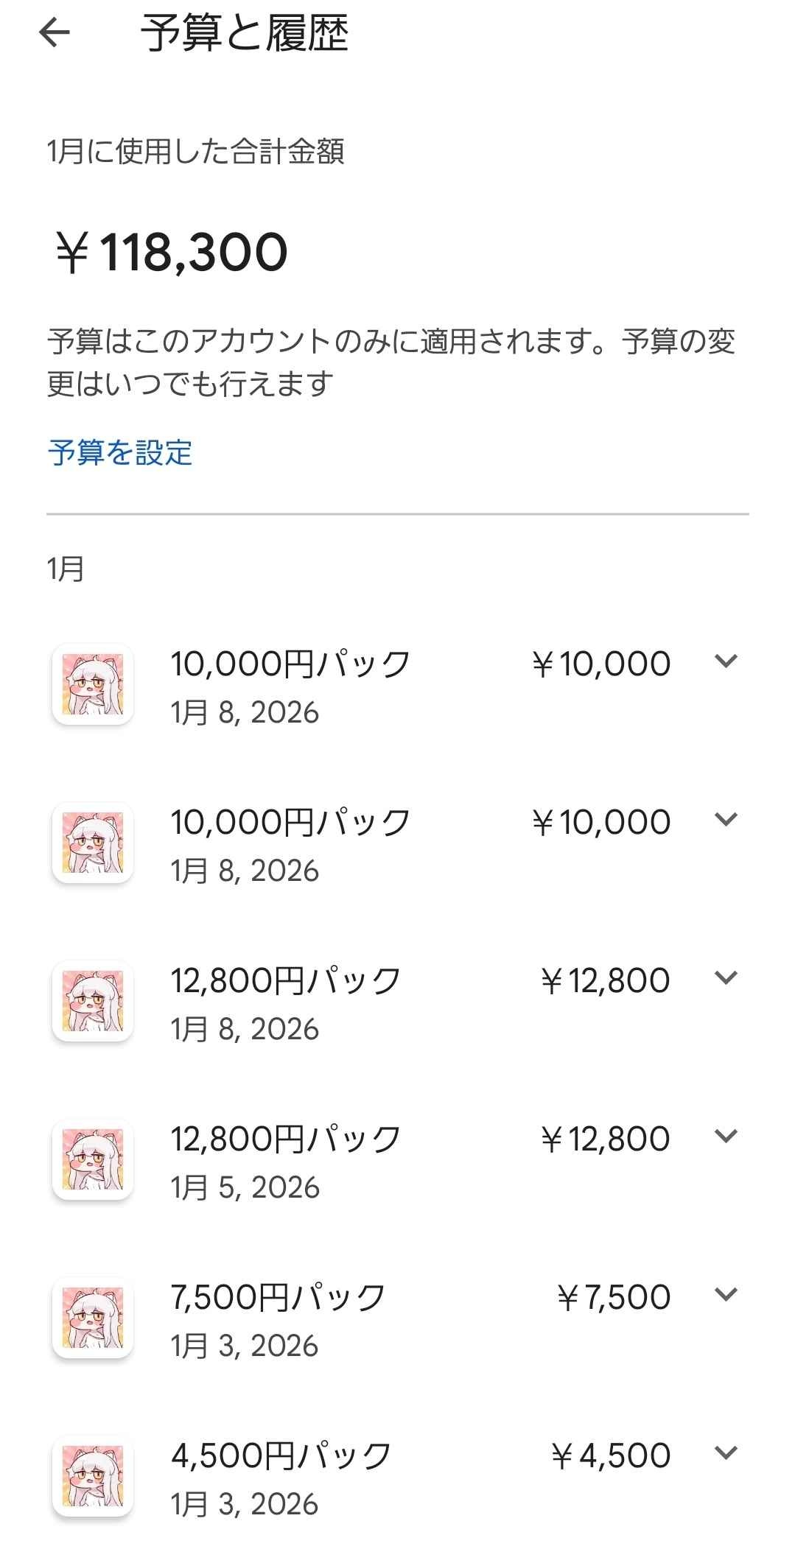Open the 予算を設定 link
Viewport: 795px width, 1549px height.
pyautogui.click(x=120, y=452)
